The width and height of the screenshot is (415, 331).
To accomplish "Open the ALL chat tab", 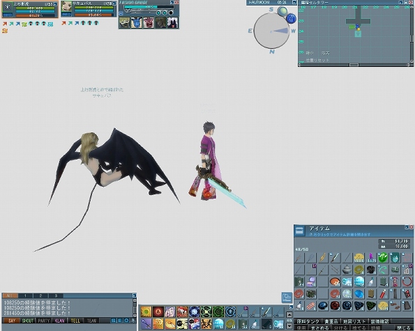I will point(10,295).
